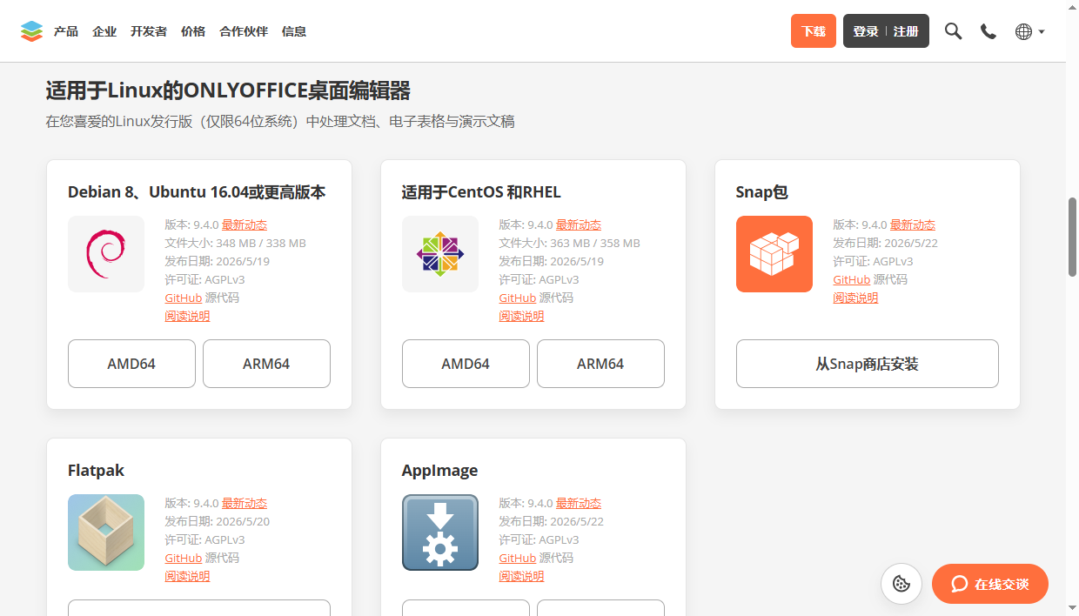Open GitHub link in CentOS card

(518, 298)
